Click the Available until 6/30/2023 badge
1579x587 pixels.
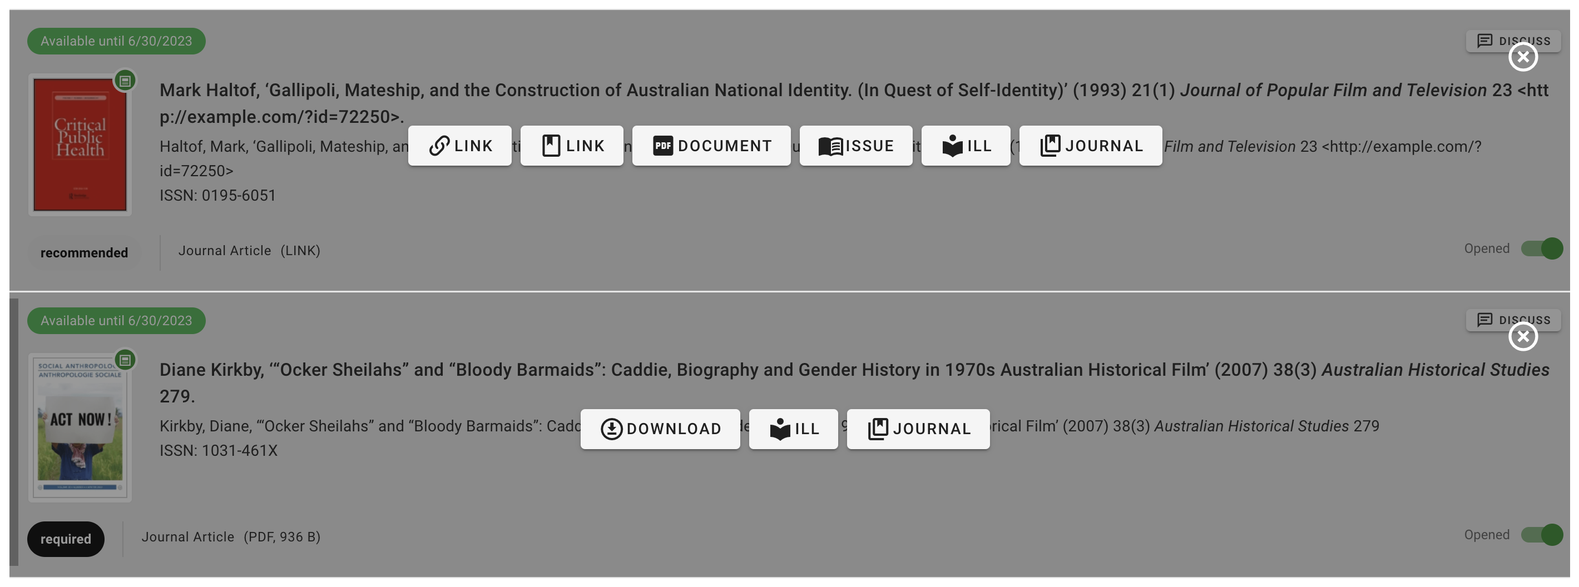pos(116,41)
